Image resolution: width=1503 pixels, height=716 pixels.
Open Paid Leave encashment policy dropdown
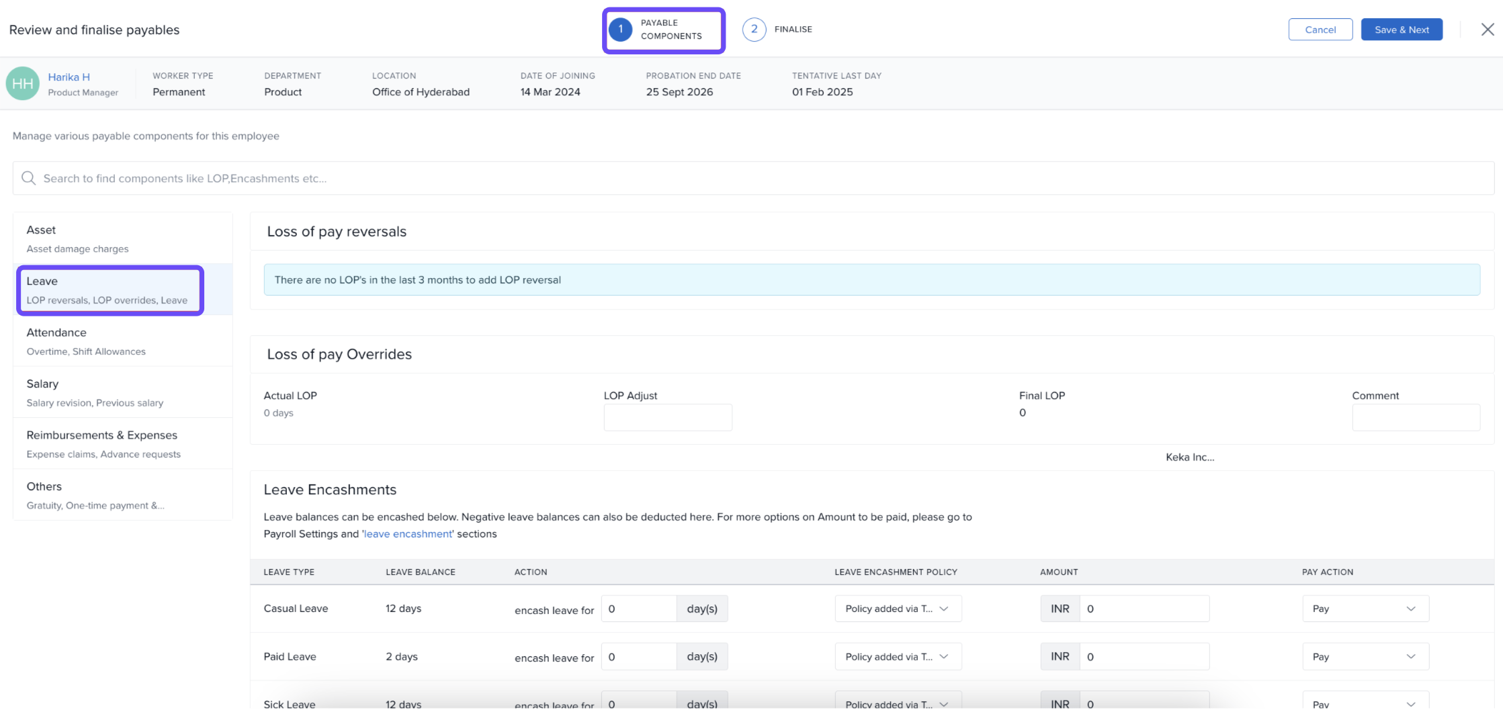coord(898,657)
